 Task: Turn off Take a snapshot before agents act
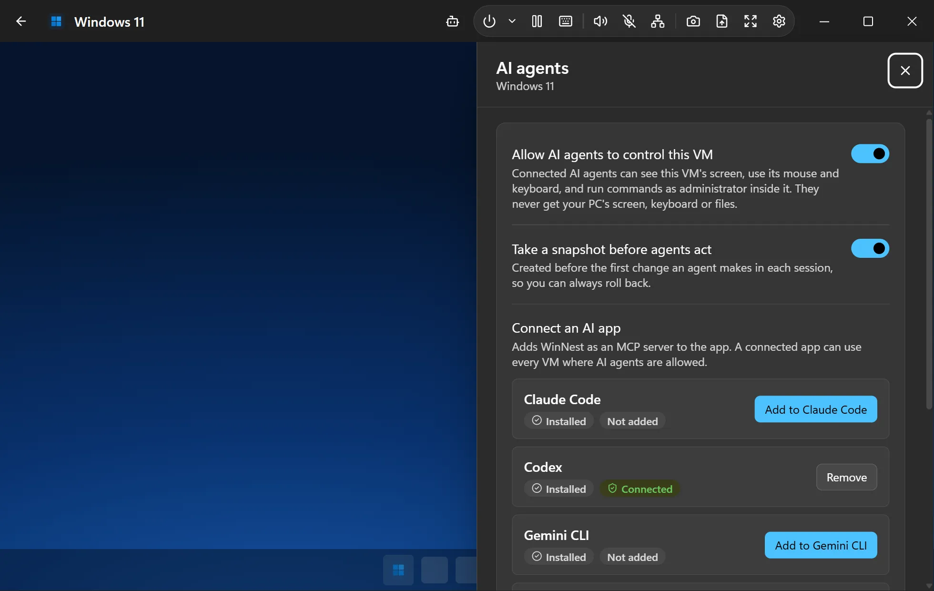870,248
